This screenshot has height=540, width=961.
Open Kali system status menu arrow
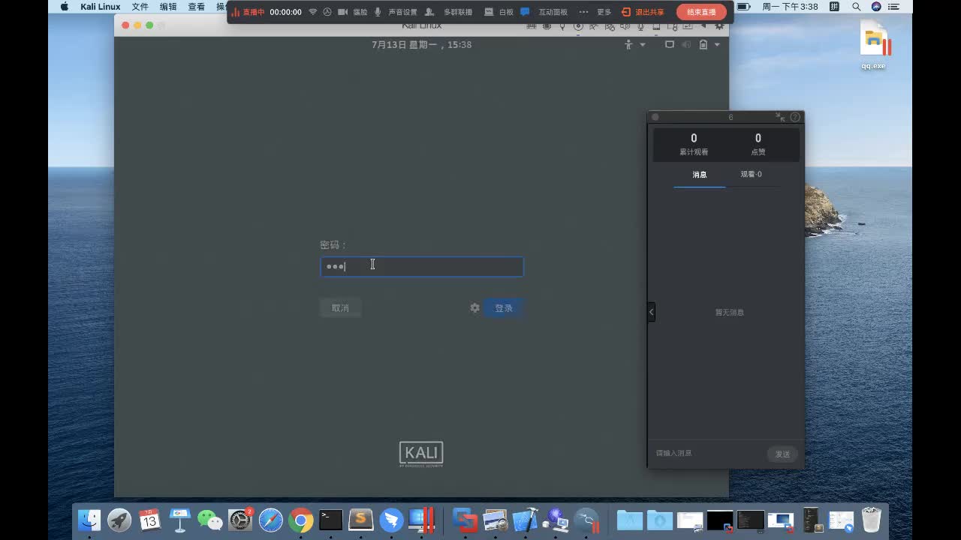(x=717, y=45)
